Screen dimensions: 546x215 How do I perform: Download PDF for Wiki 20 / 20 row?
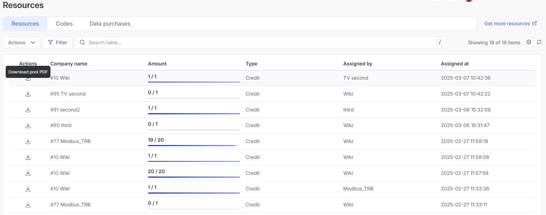28,173
